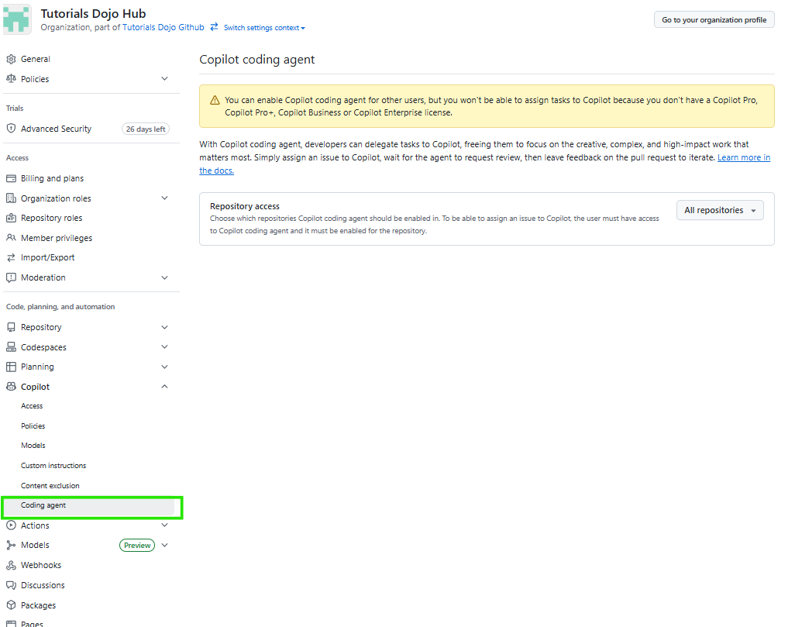Switch to the Custom instructions page

tap(53, 465)
